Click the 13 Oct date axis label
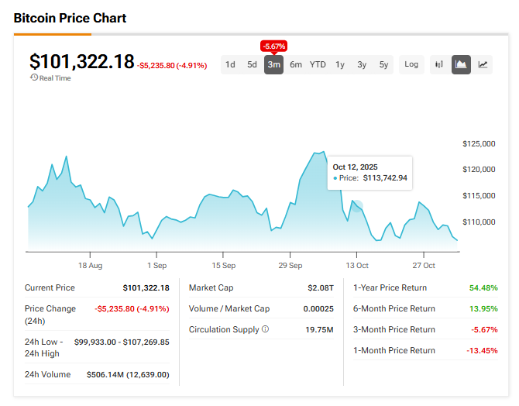519x406 pixels. pos(356,264)
